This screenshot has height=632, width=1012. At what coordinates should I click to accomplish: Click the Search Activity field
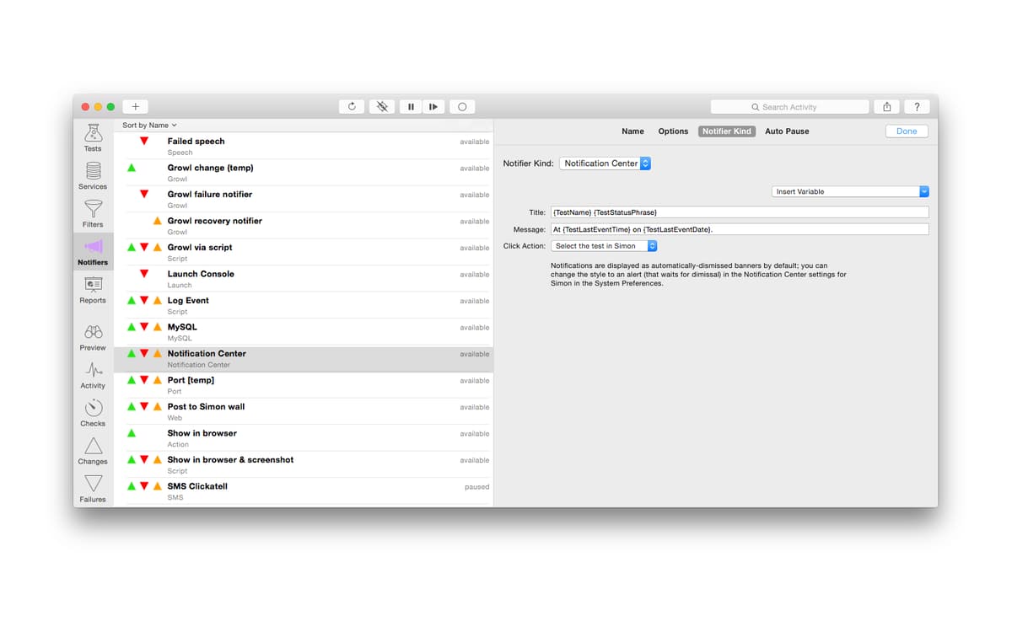pos(789,107)
